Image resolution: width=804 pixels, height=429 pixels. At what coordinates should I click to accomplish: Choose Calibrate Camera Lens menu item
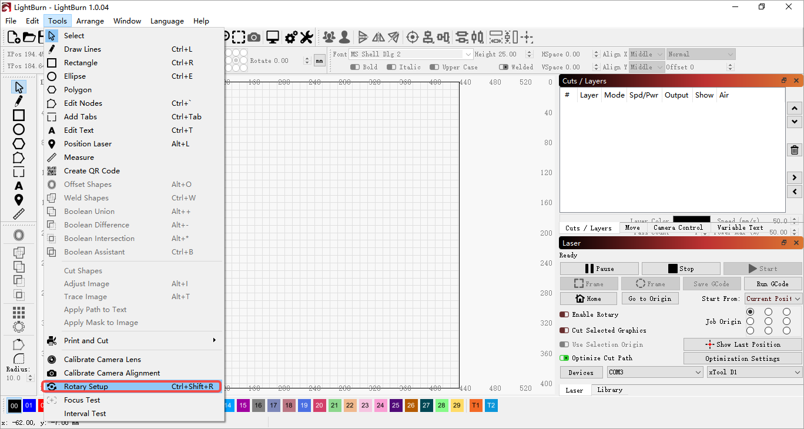[134, 360]
